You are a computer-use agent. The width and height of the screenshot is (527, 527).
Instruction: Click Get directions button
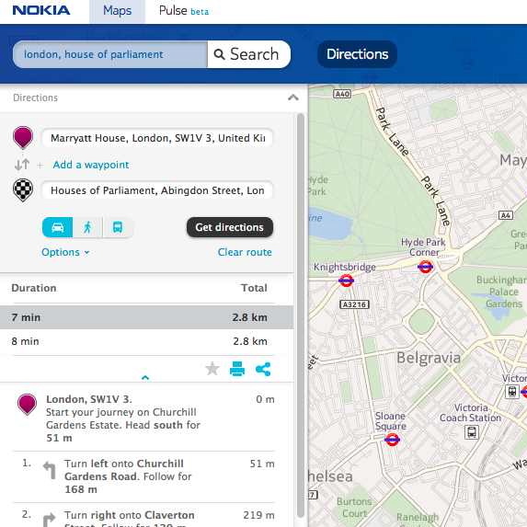pos(230,227)
